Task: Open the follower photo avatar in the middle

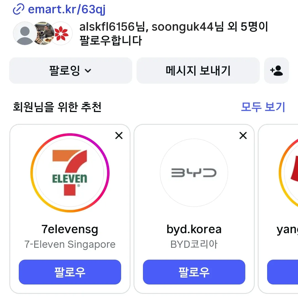Action: (44, 33)
